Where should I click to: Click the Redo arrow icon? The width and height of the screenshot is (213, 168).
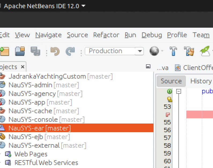tap(70, 51)
